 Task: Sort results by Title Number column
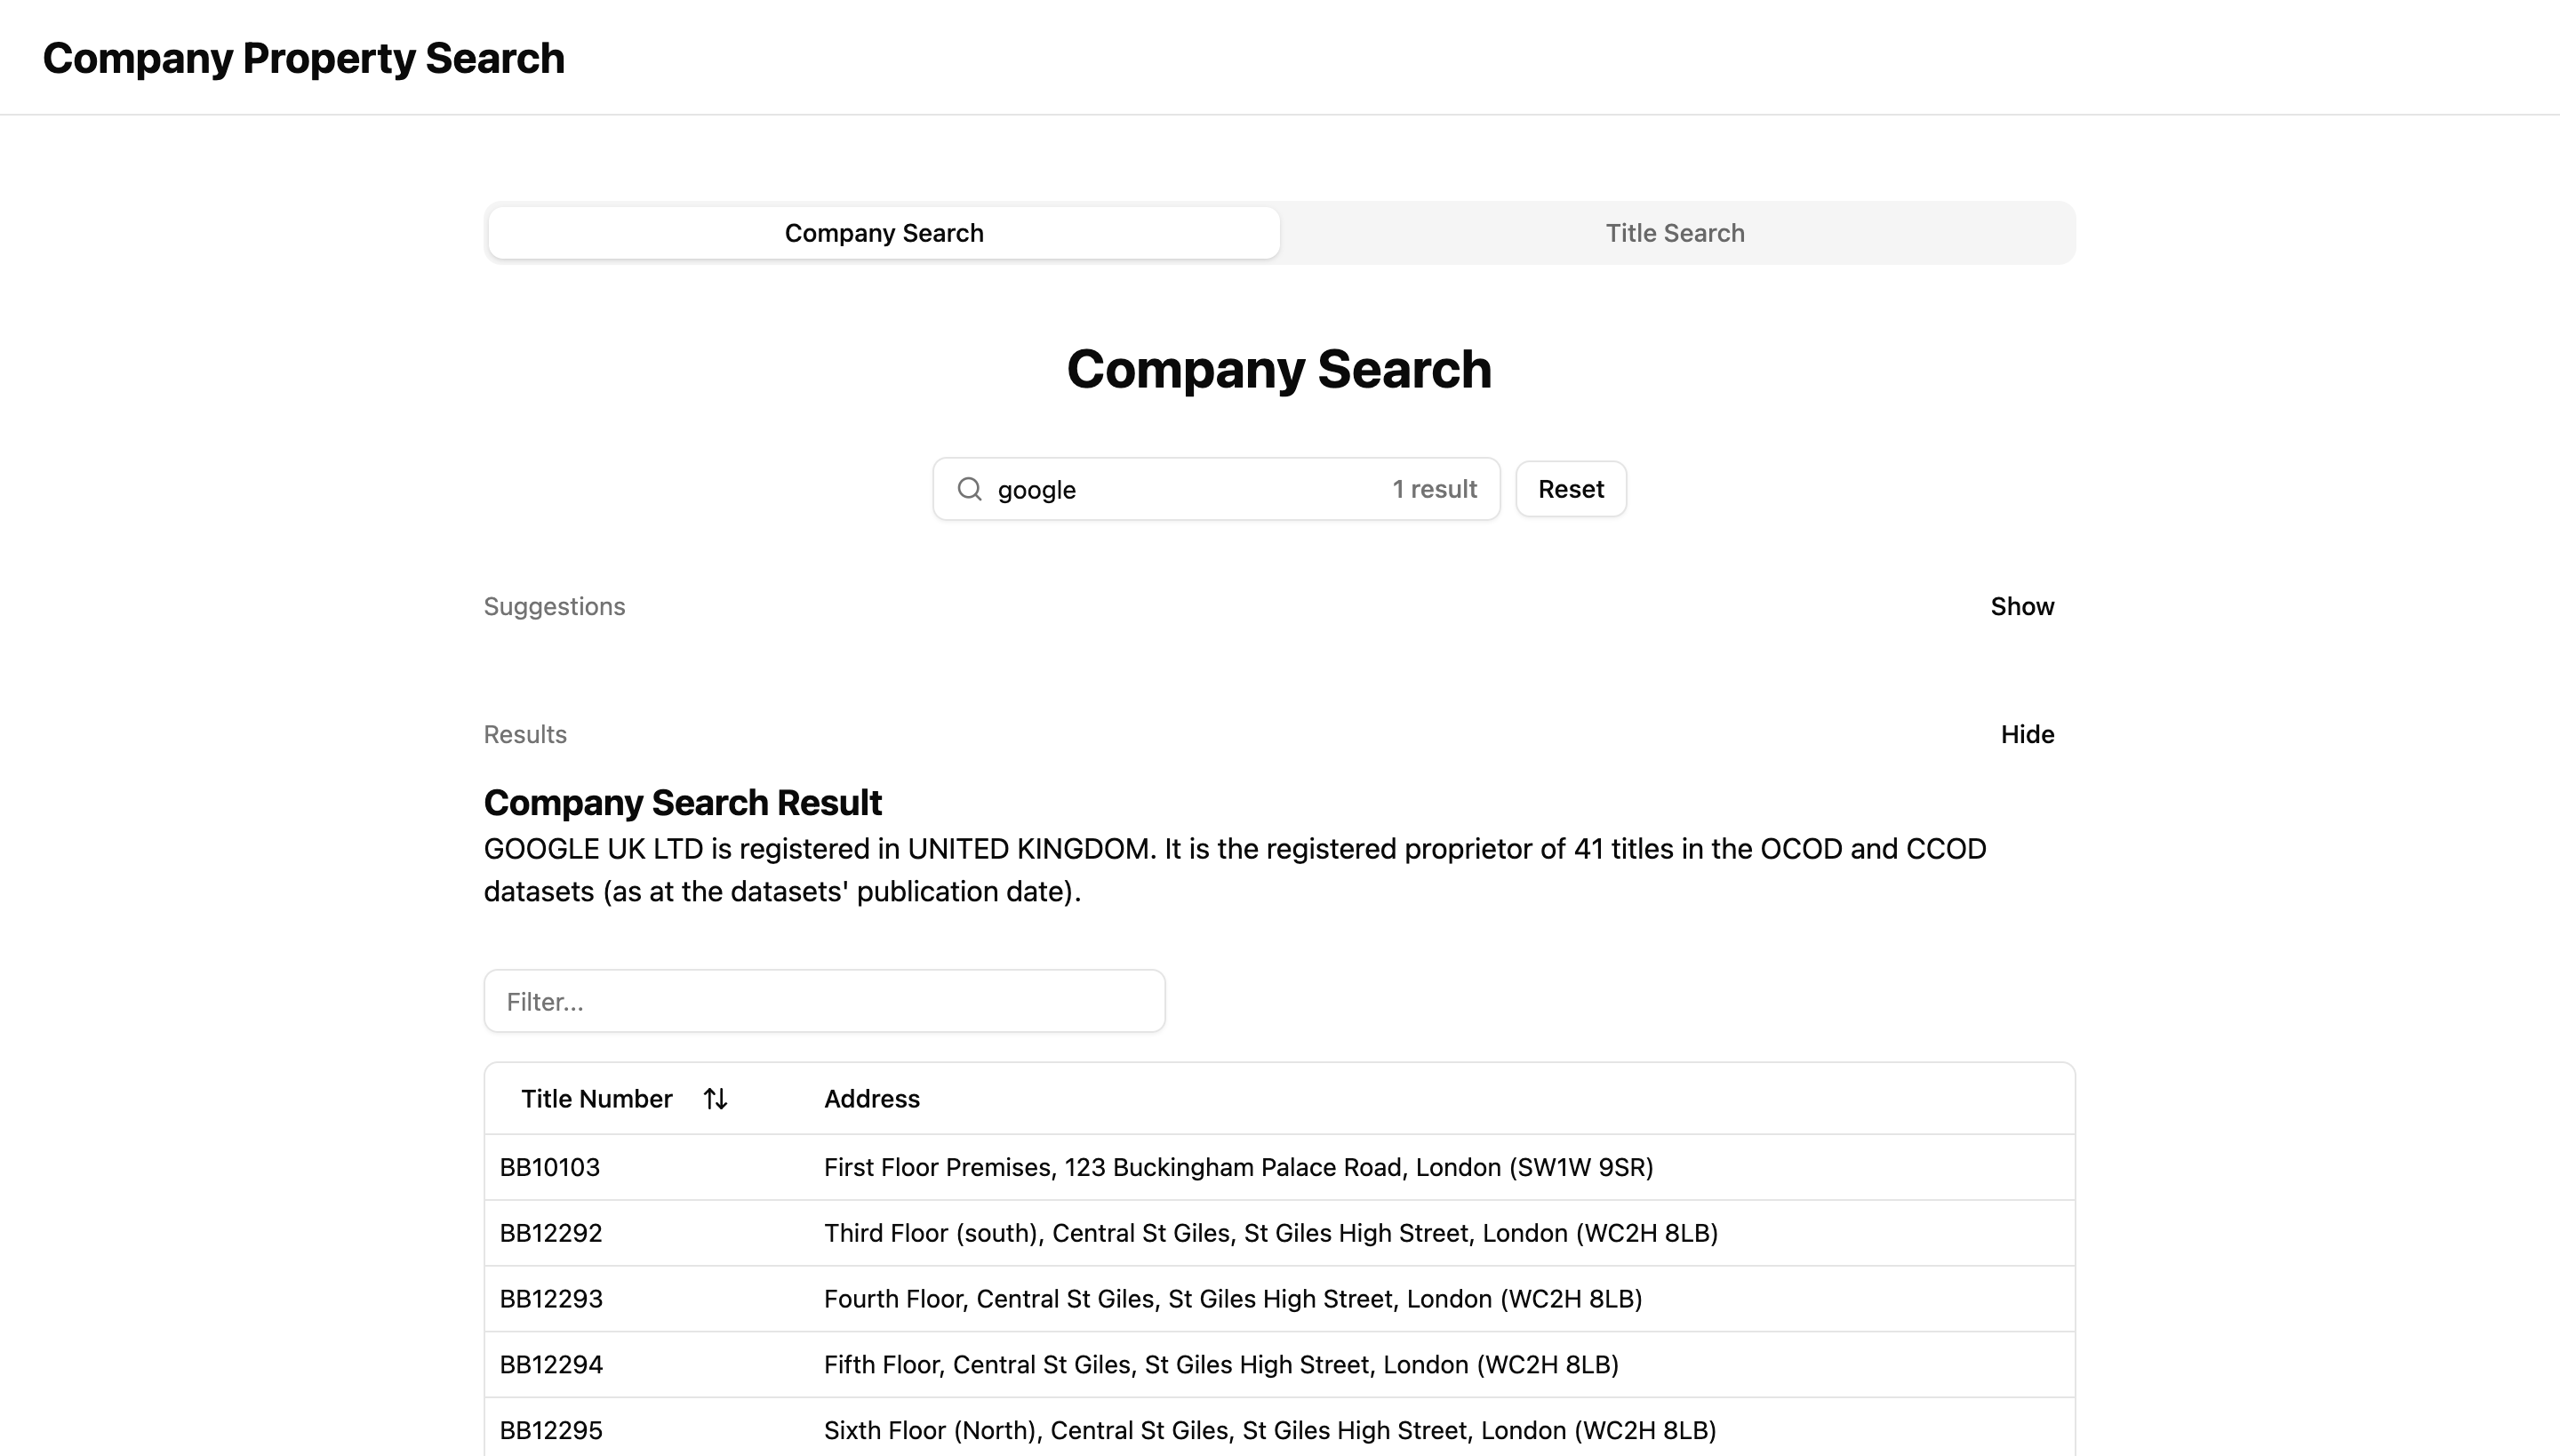pyautogui.click(x=597, y=1098)
